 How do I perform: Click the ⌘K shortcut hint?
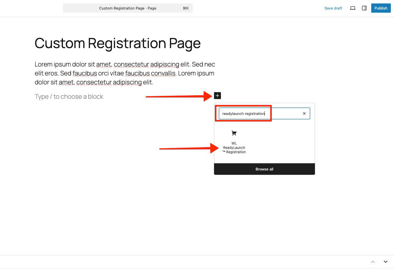pos(185,8)
